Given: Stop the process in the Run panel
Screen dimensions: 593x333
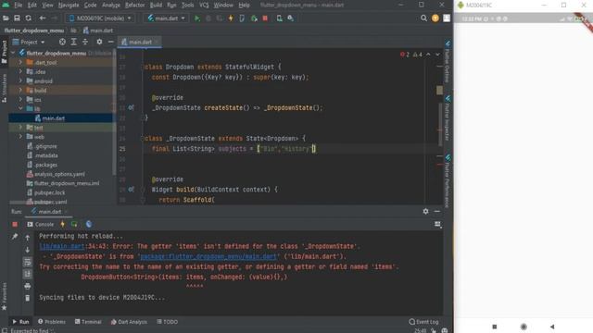Looking at the screenshot, I should tap(15, 224).
